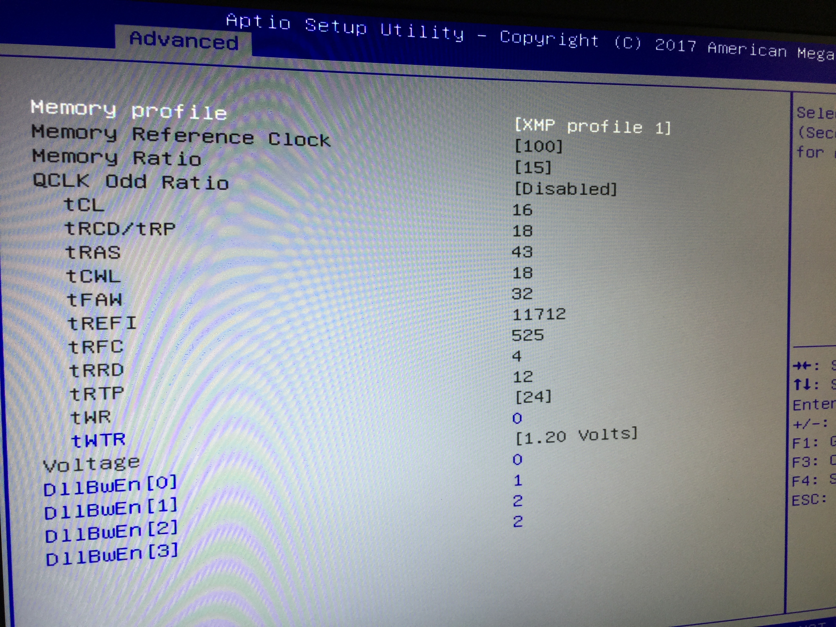Select the Advanced tab
The image size is (836, 627).
point(184,40)
